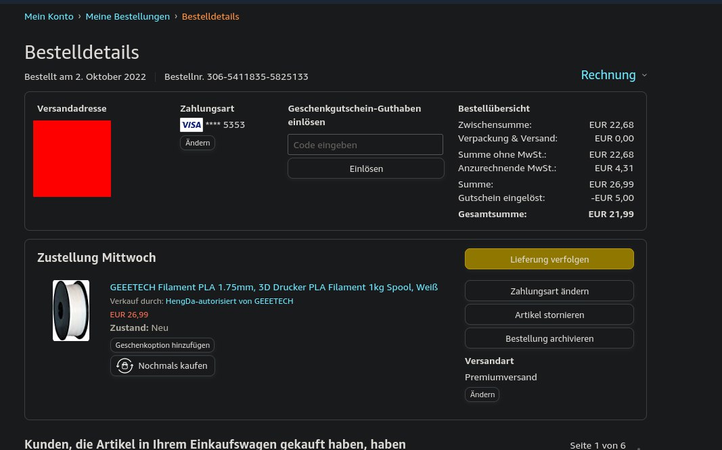The width and height of the screenshot is (722, 450).
Task: Open seller HengDa-autorisiert von GEEETECH link
Action: (x=229, y=301)
